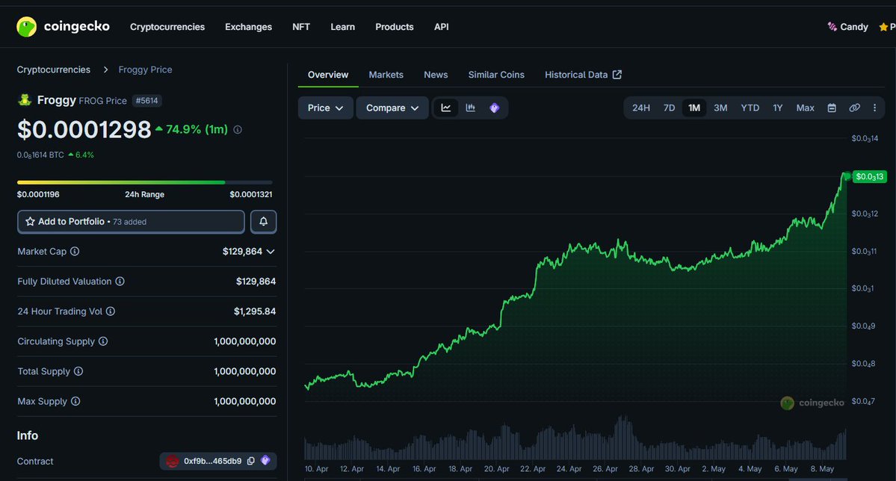Open Historical Data external link icon
This screenshot has height=481, width=896.
[617, 75]
